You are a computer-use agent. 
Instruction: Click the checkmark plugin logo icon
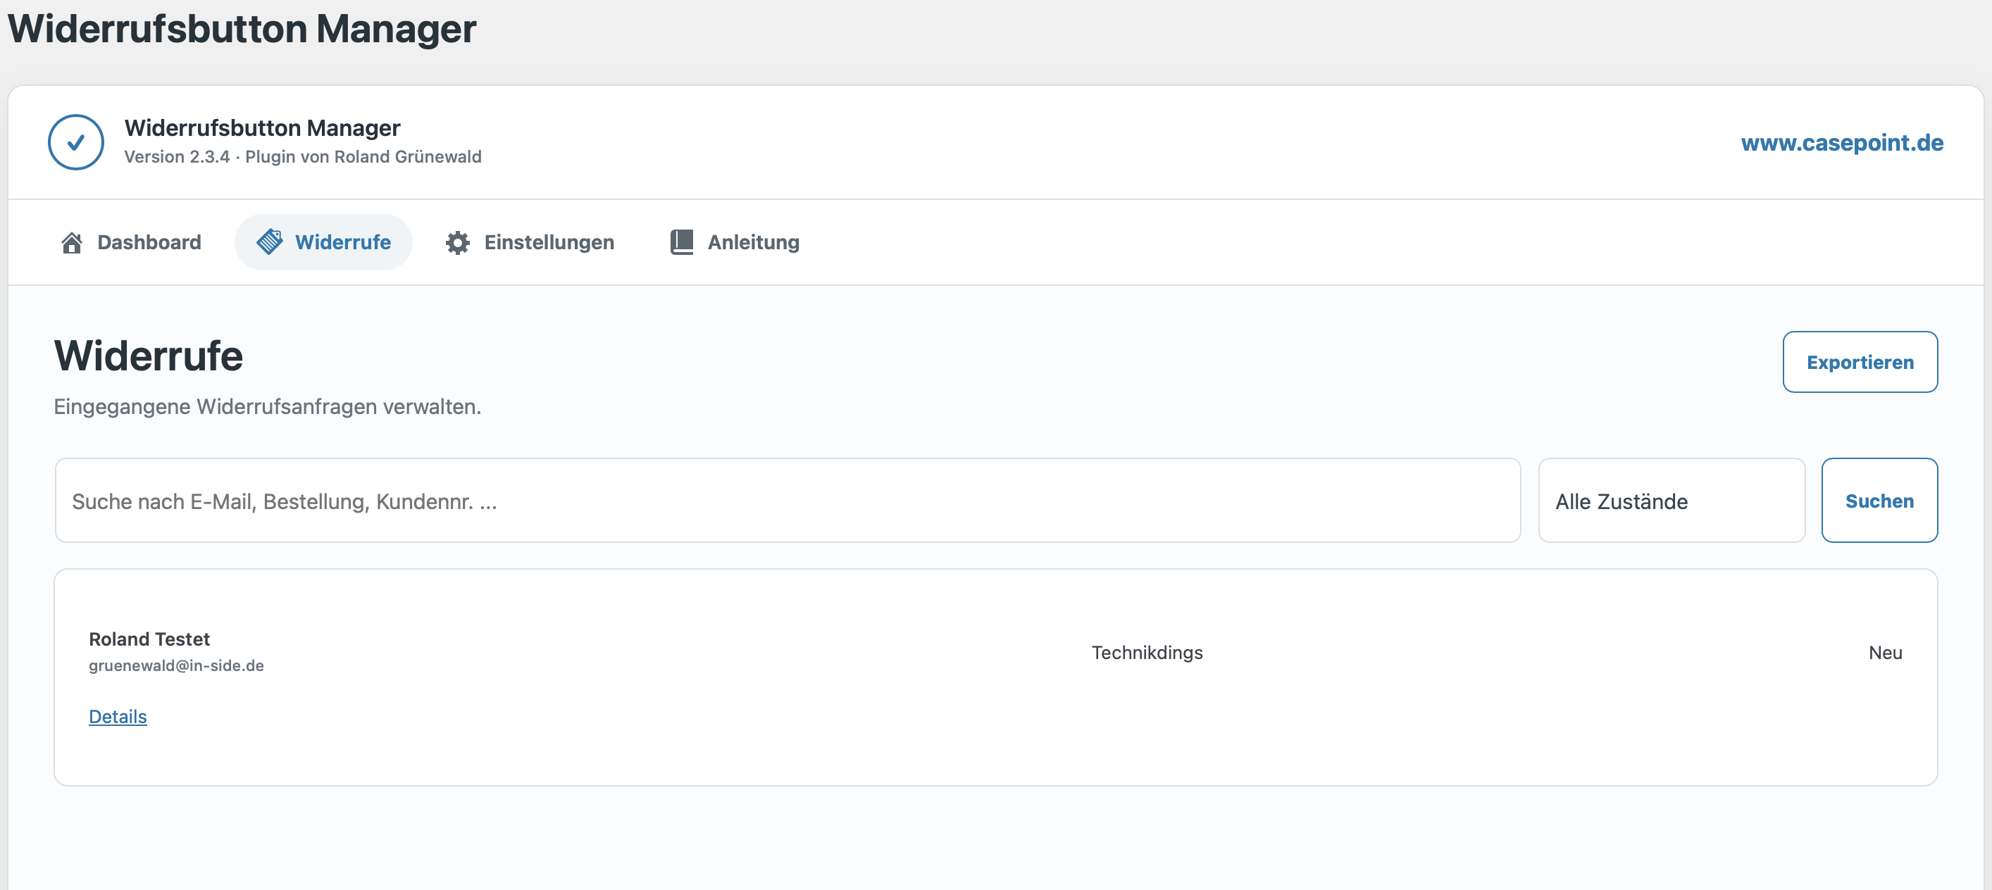[x=76, y=142]
